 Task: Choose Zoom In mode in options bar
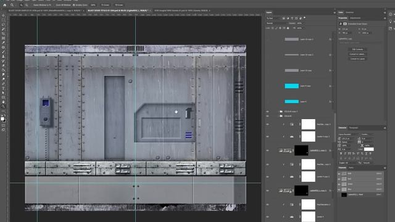[22, 5]
